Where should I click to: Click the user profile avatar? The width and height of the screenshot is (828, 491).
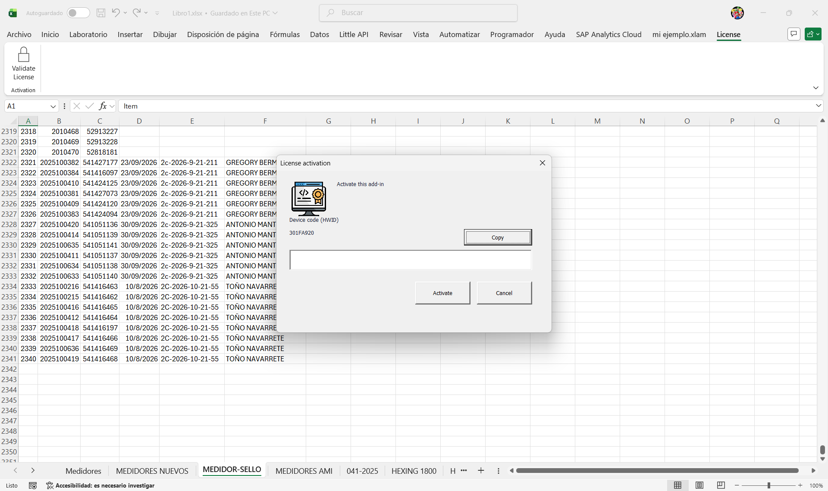click(737, 13)
